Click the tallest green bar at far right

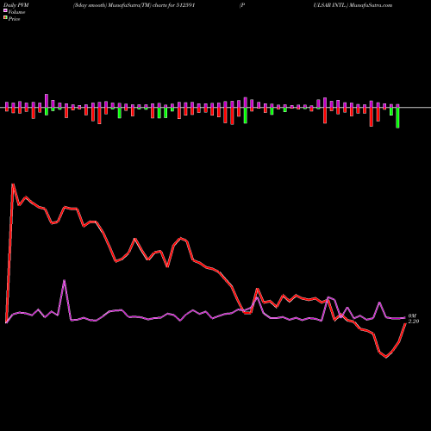point(397,117)
